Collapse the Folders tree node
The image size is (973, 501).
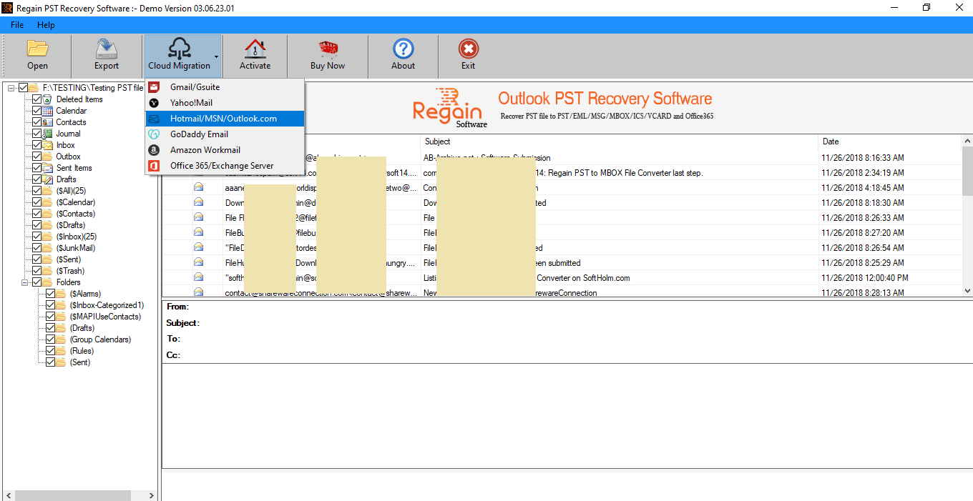[24, 282]
